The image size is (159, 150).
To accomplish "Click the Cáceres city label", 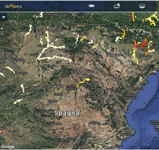I will pyautogui.click(x=7, y=111).
